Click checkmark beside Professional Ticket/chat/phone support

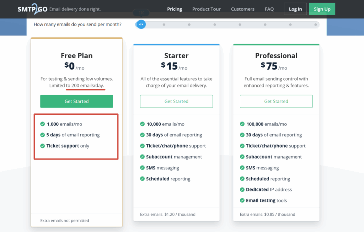tap(242, 146)
